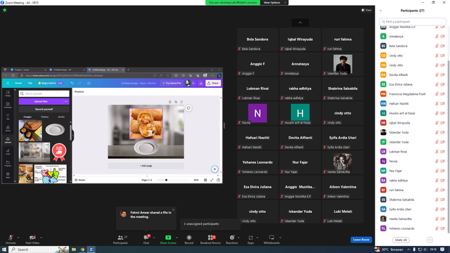
Task: Click Home in the Canva top bar
Action: (x=18, y=83)
